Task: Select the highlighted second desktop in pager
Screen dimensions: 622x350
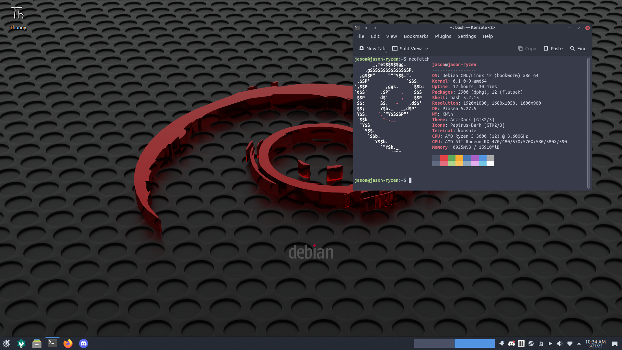Action: point(475,344)
